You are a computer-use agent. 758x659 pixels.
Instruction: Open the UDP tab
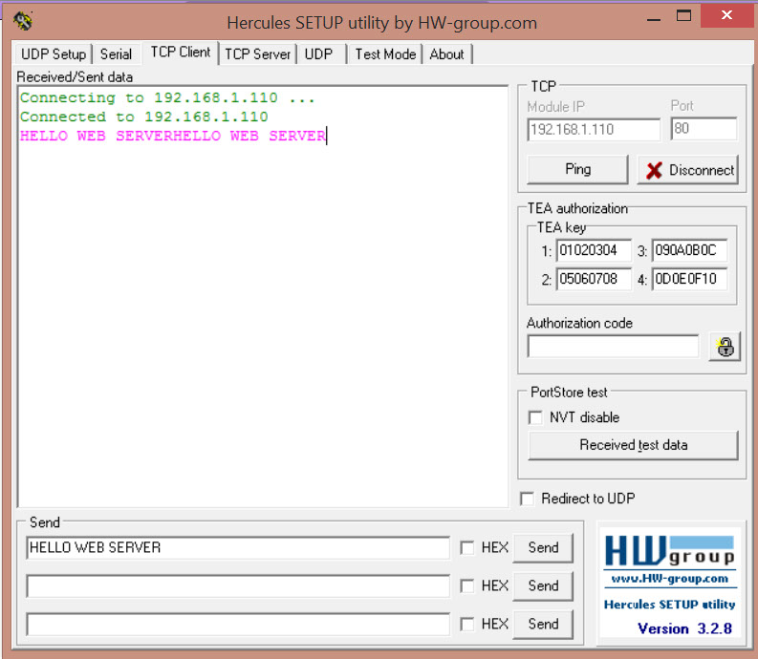coord(318,53)
